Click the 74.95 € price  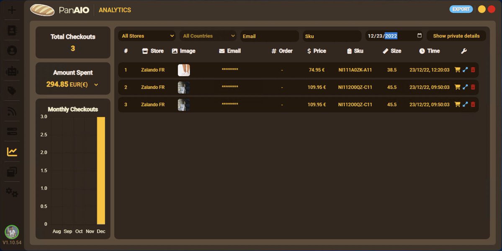pyautogui.click(x=317, y=70)
